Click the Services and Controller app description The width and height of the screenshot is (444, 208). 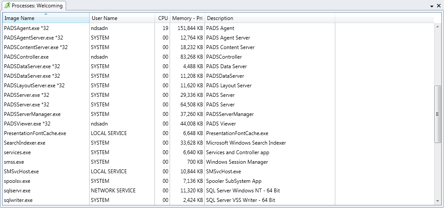[237, 152]
